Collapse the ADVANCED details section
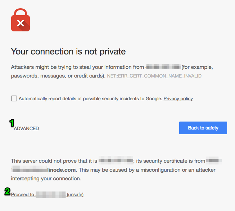 26,128
